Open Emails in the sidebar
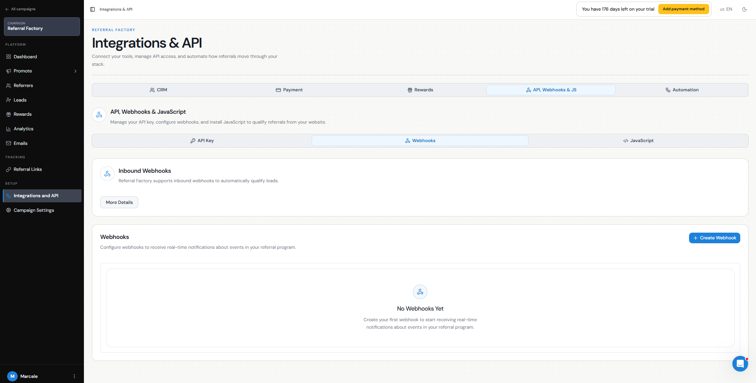 pyautogui.click(x=42, y=143)
